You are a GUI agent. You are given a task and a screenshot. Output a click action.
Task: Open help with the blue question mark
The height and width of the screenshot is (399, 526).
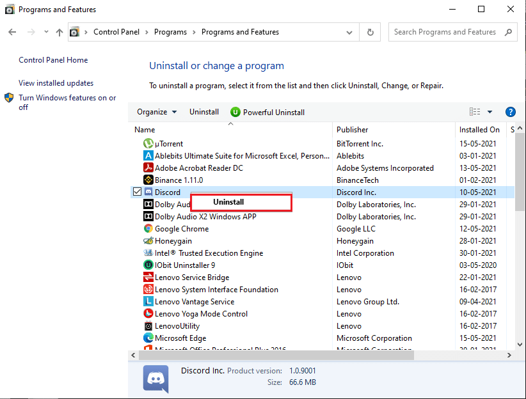pos(510,112)
